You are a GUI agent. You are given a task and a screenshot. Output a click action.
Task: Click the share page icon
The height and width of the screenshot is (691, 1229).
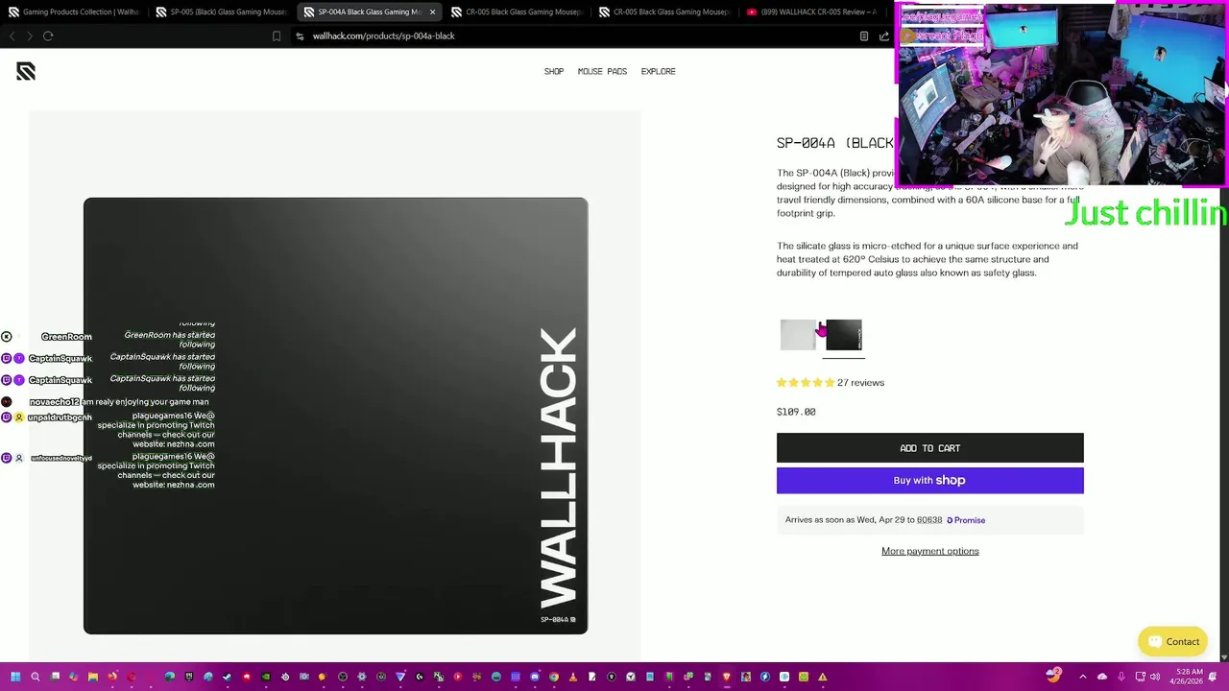click(x=883, y=36)
